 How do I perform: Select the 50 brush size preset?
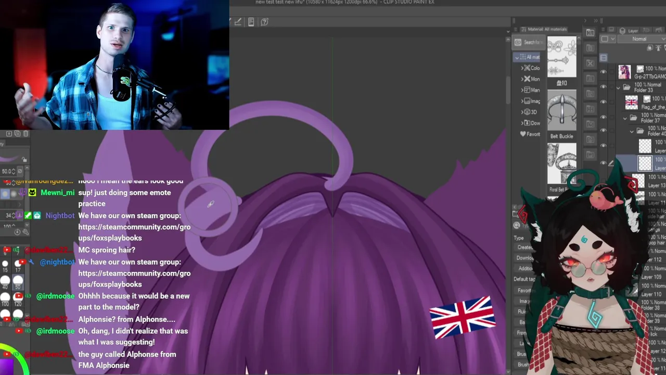point(18,283)
